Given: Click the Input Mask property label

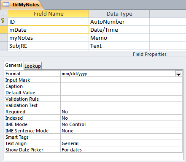Looking at the screenshot, I should point(18,80).
